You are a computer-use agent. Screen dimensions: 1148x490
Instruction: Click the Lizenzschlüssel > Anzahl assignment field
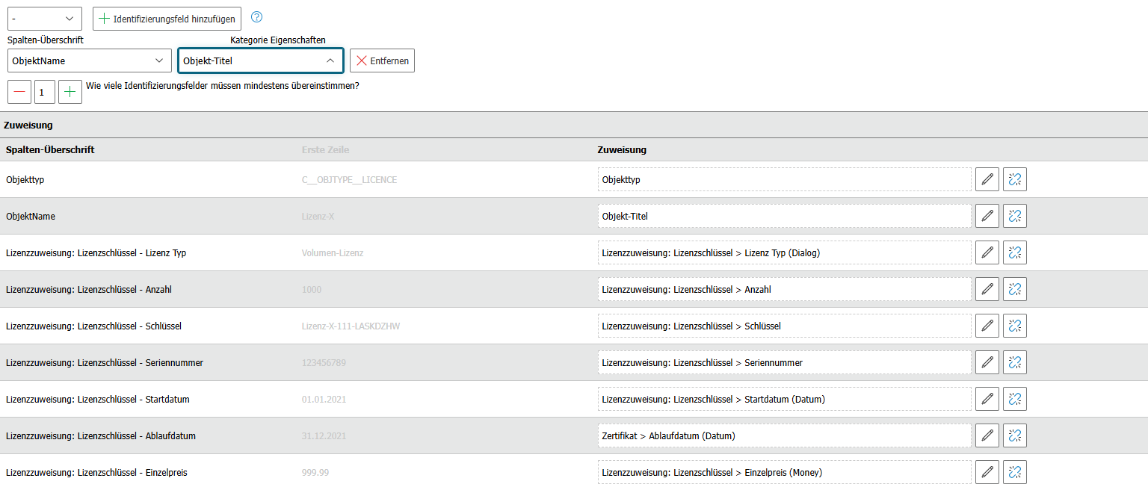(x=785, y=289)
